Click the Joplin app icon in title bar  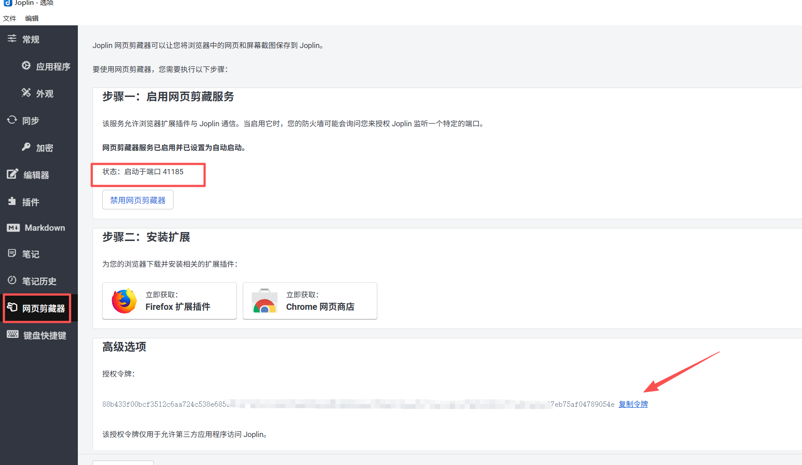8,3
